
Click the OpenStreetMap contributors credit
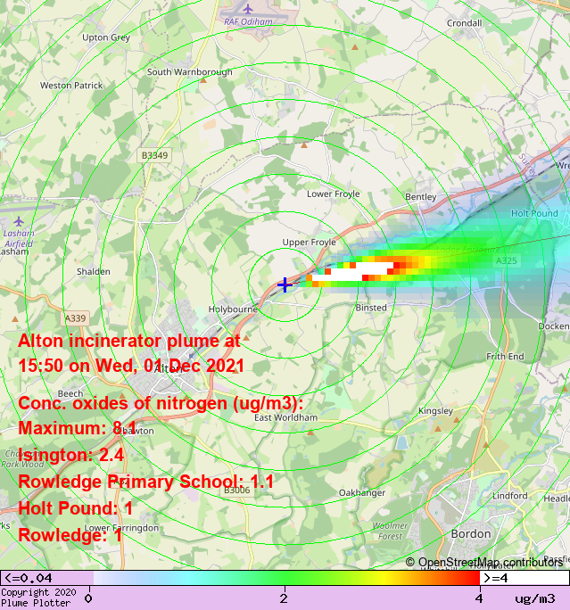click(484, 562)
